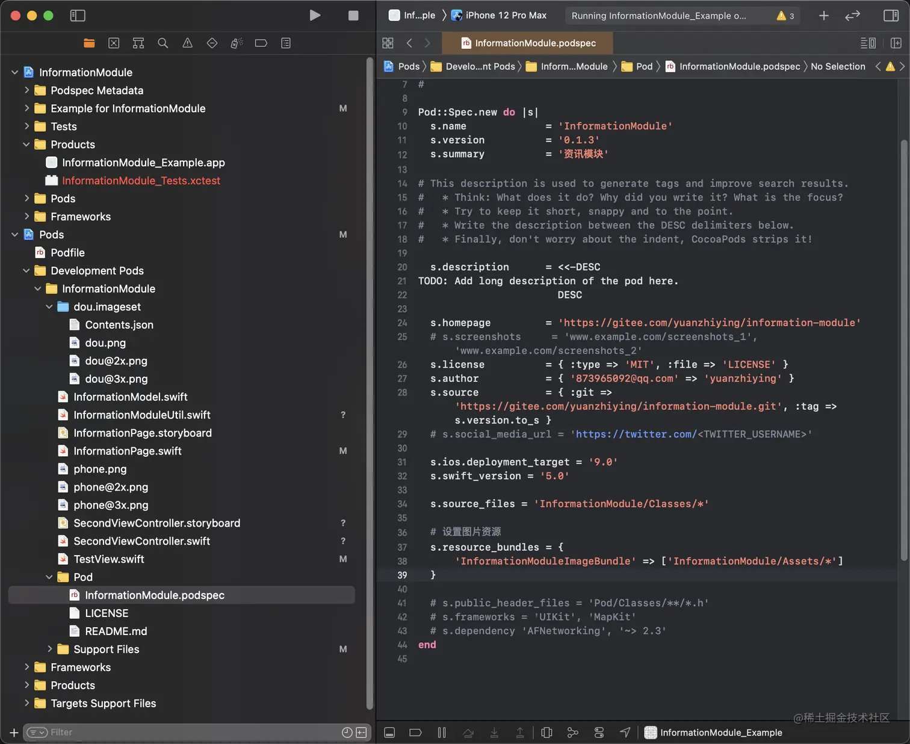Toggle the navigator sidebar visibility
Screen dimensions: 910x744
[78, 16]
